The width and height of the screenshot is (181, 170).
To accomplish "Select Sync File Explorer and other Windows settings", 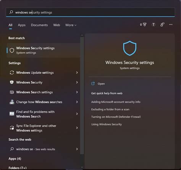I will coord(44,128).
